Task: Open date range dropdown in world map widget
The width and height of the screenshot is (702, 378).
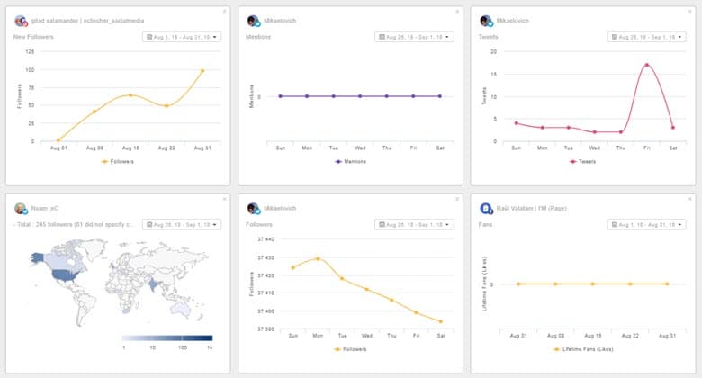Action: pos(182,224)
